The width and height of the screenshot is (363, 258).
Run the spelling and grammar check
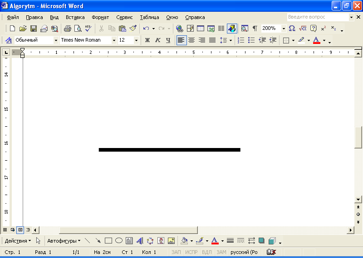(x=88, y=29)
